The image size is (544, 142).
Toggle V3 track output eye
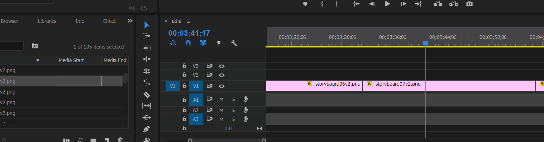[x=221, y=66]
